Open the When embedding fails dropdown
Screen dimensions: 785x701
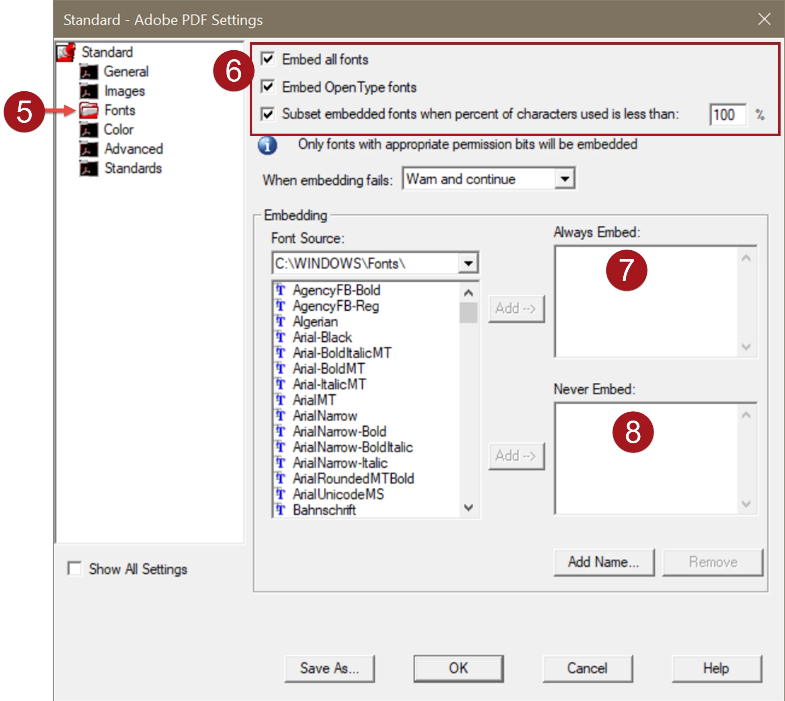[x=565, y=179]
